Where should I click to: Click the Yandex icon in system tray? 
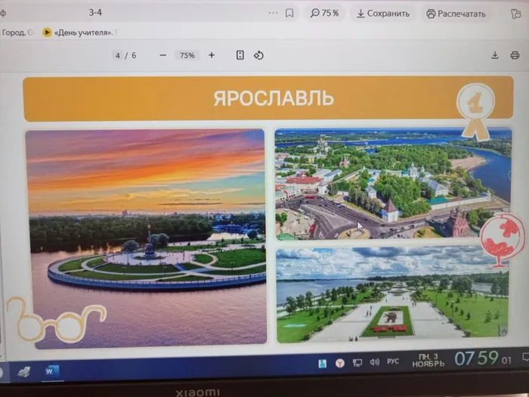coord(340,363)
